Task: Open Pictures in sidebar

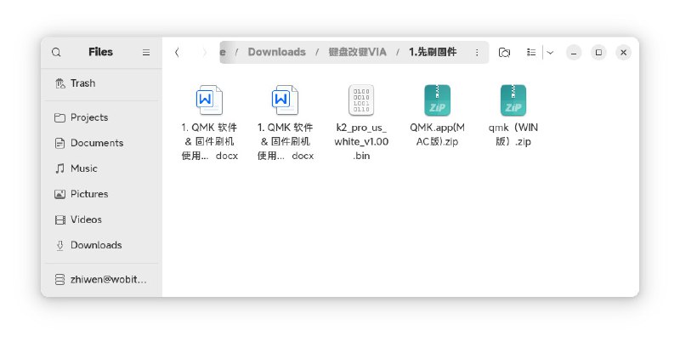Action: [101, 194]
